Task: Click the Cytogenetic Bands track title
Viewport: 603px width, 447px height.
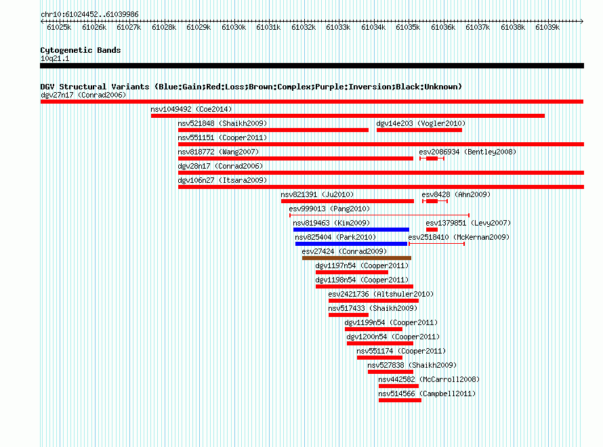Action: [81, 50]
